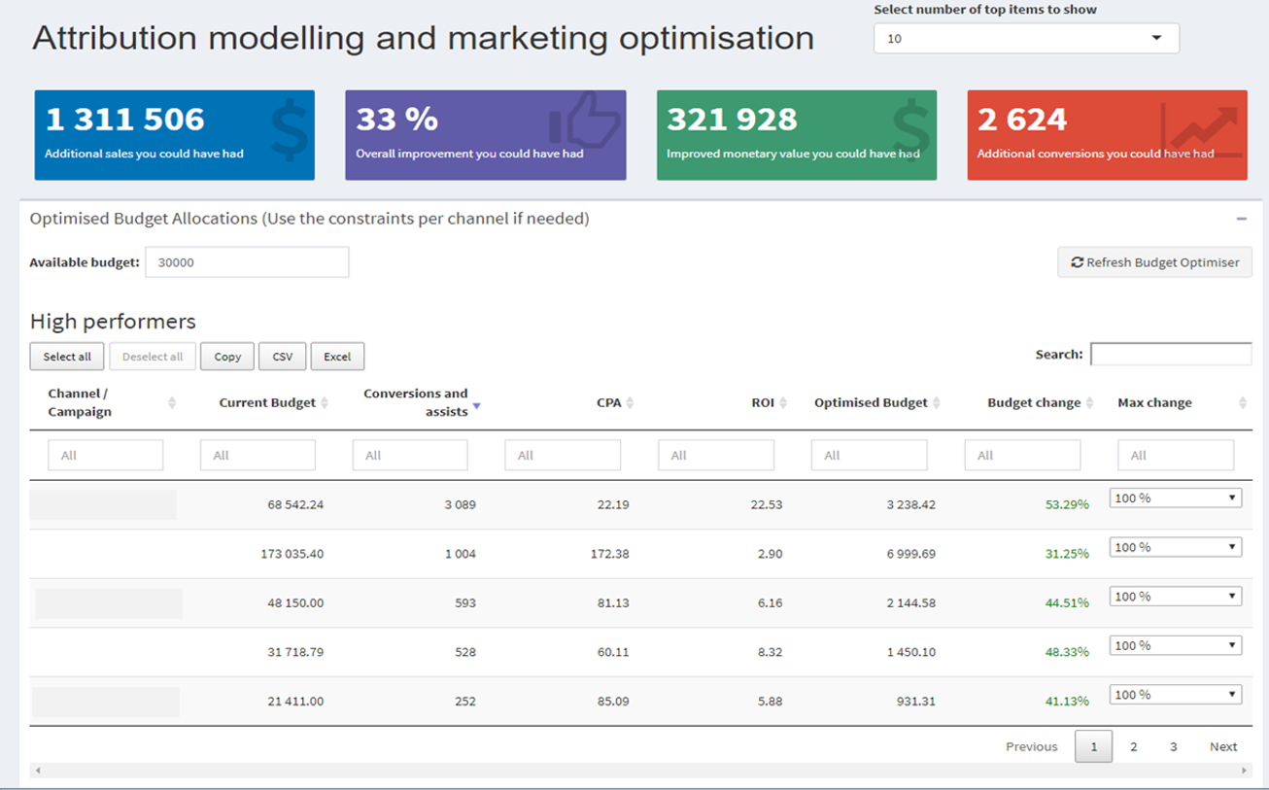Open Max change dropdown for 31 718.79 row
This screenshot has height=790, width=1269.
click(x=1176, y=645)
